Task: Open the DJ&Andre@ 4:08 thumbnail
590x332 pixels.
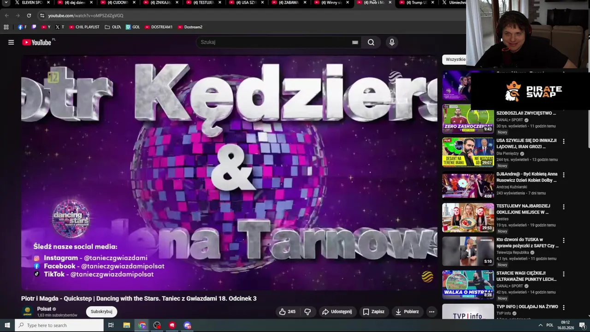Action: pos(468,185)
